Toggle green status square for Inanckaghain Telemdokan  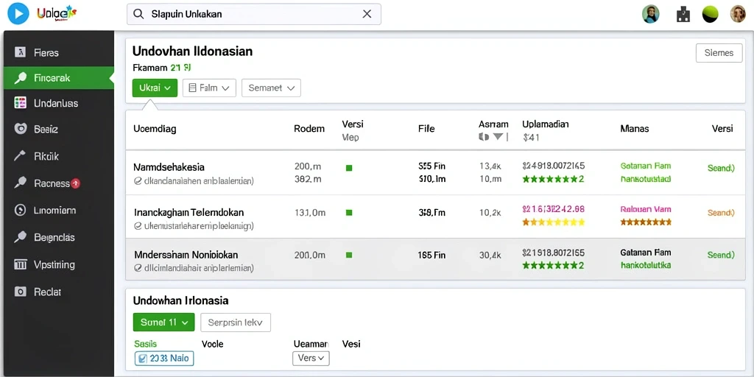click(x=349, y=212)
